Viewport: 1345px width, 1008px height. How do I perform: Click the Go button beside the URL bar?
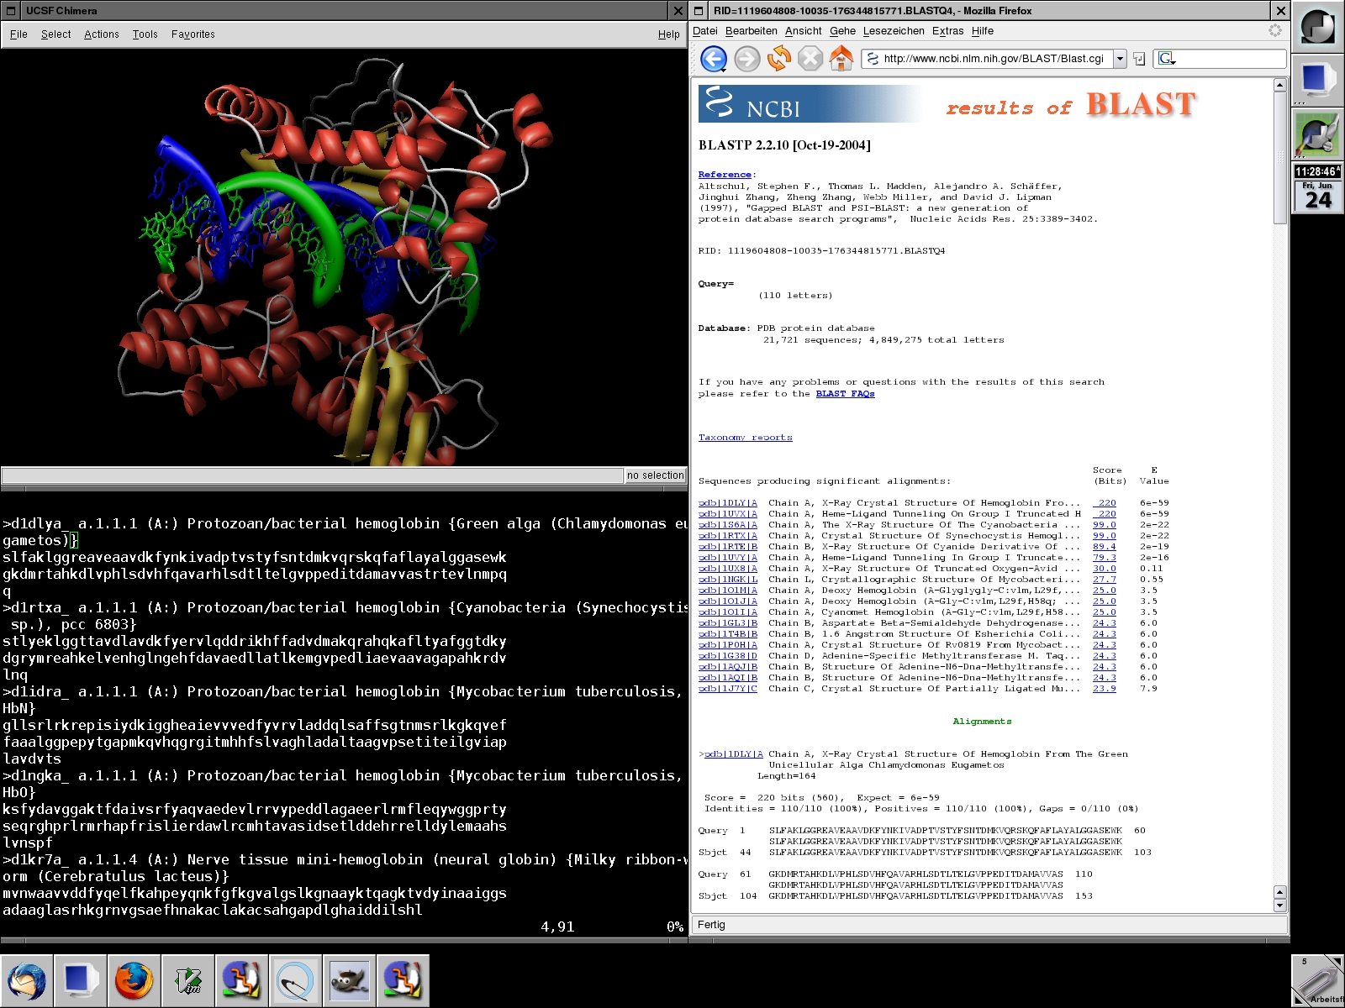pyautogui.click(x=1139, y=59)
